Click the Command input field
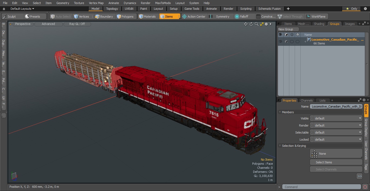Screen dimensions: 370x191 (321, 187)
